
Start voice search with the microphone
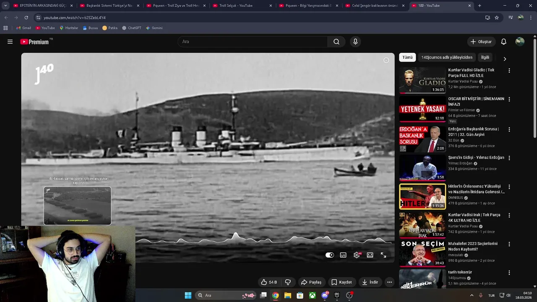(355, 42)
